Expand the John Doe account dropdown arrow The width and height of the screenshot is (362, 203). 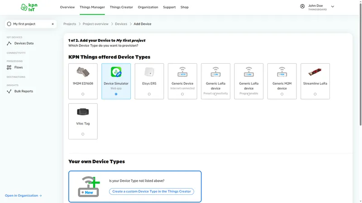point(333,7)
